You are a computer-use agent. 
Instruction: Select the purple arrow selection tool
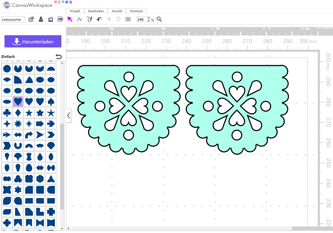point(70,19)
